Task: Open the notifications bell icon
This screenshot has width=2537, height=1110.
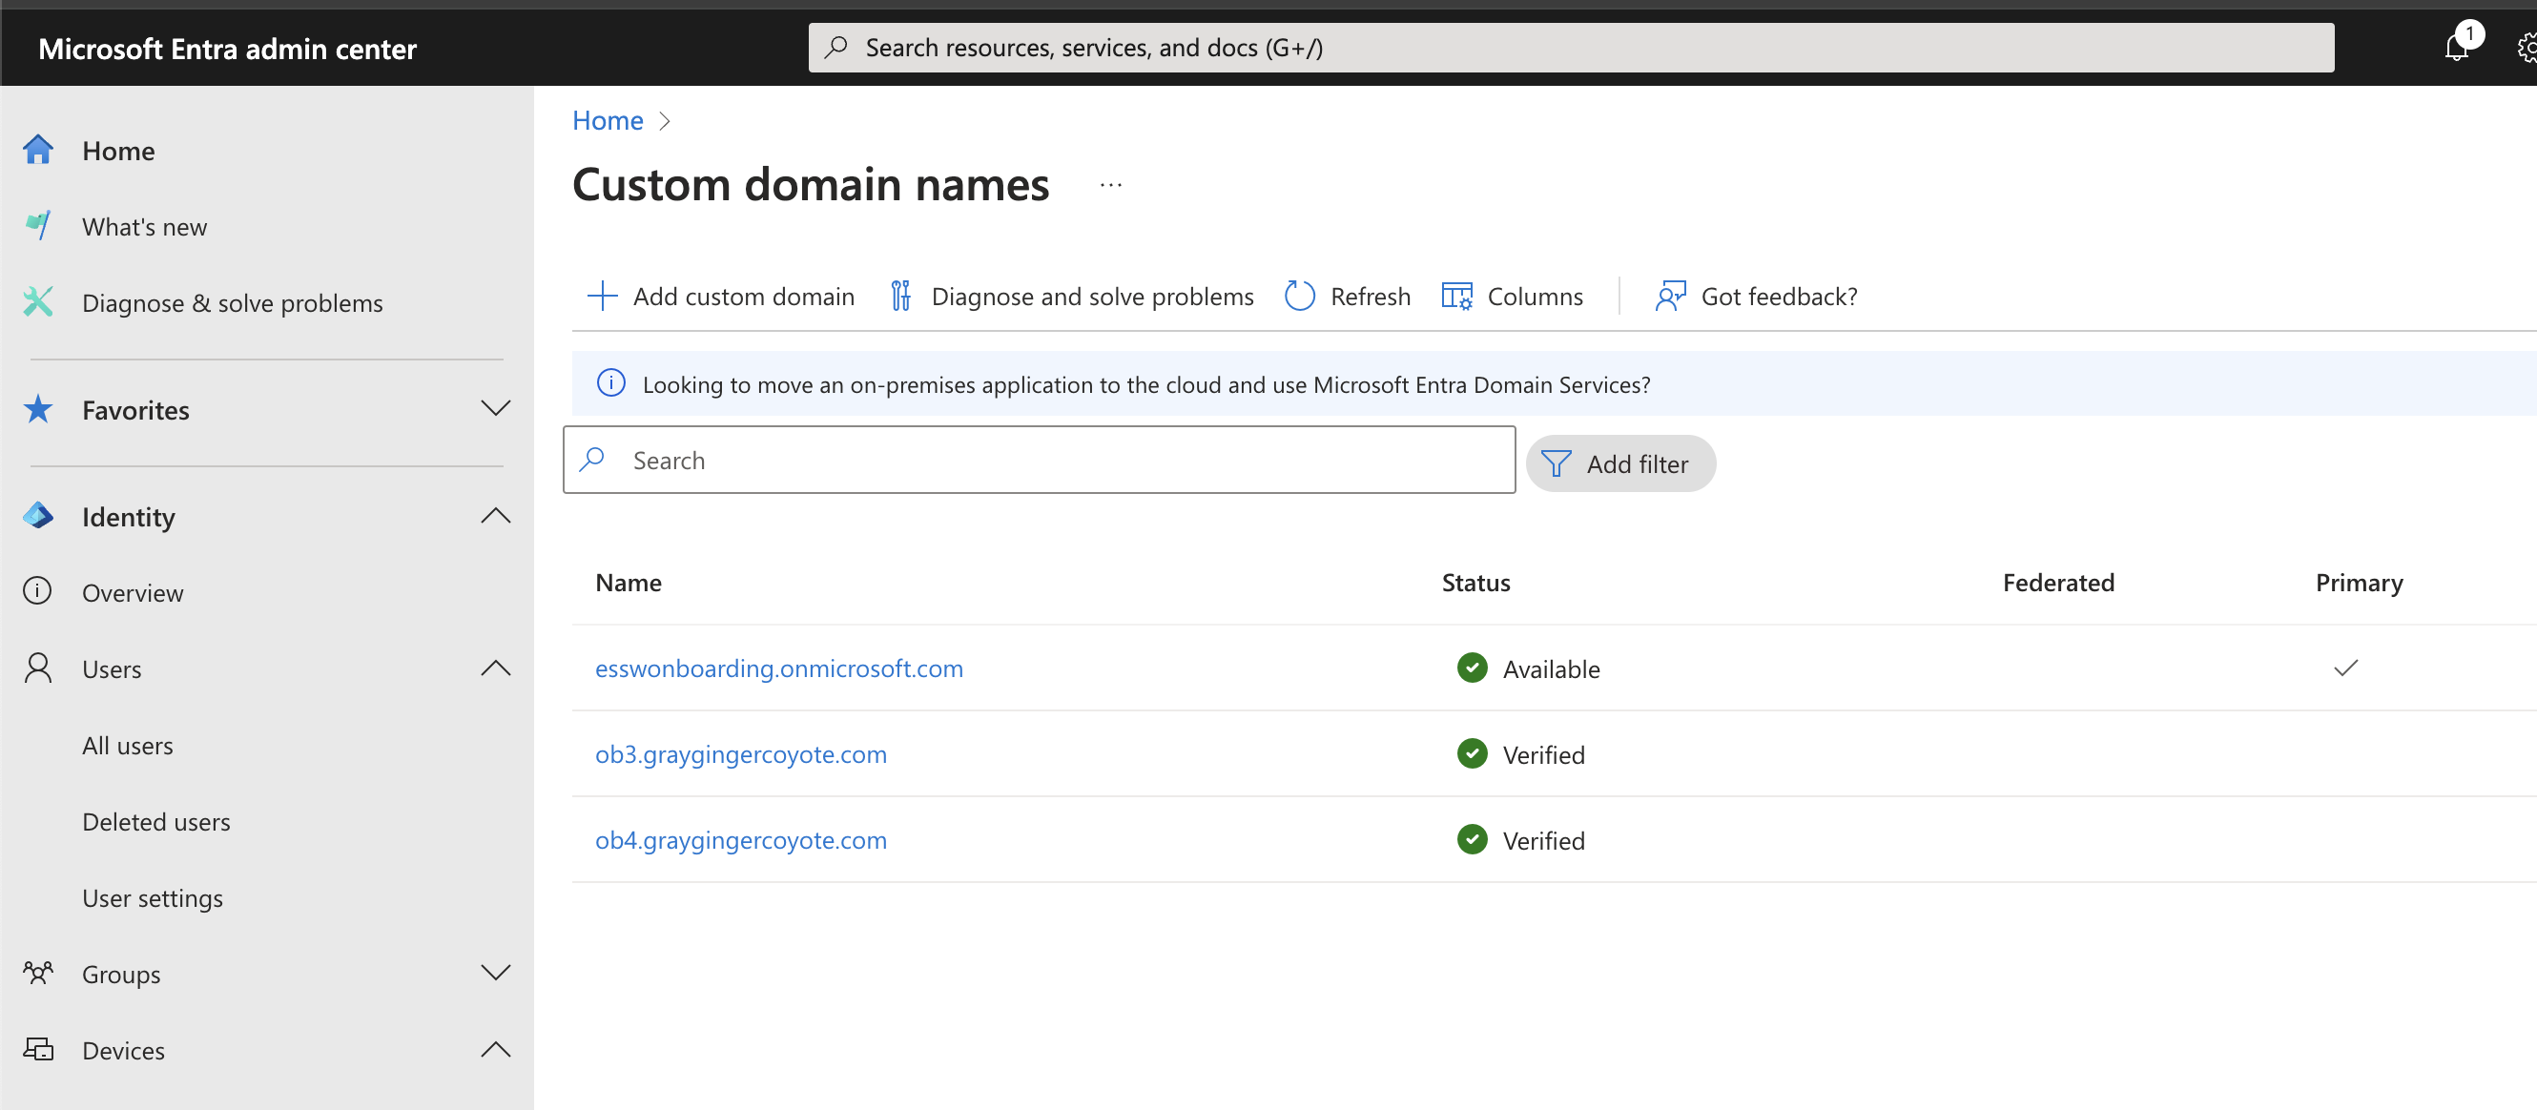Action: (x=2457, y=46)
